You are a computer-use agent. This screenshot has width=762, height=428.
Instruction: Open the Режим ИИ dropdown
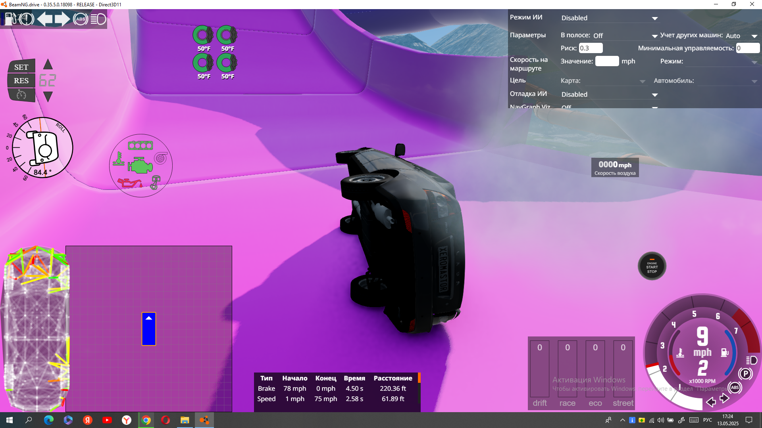pos(610,18)
